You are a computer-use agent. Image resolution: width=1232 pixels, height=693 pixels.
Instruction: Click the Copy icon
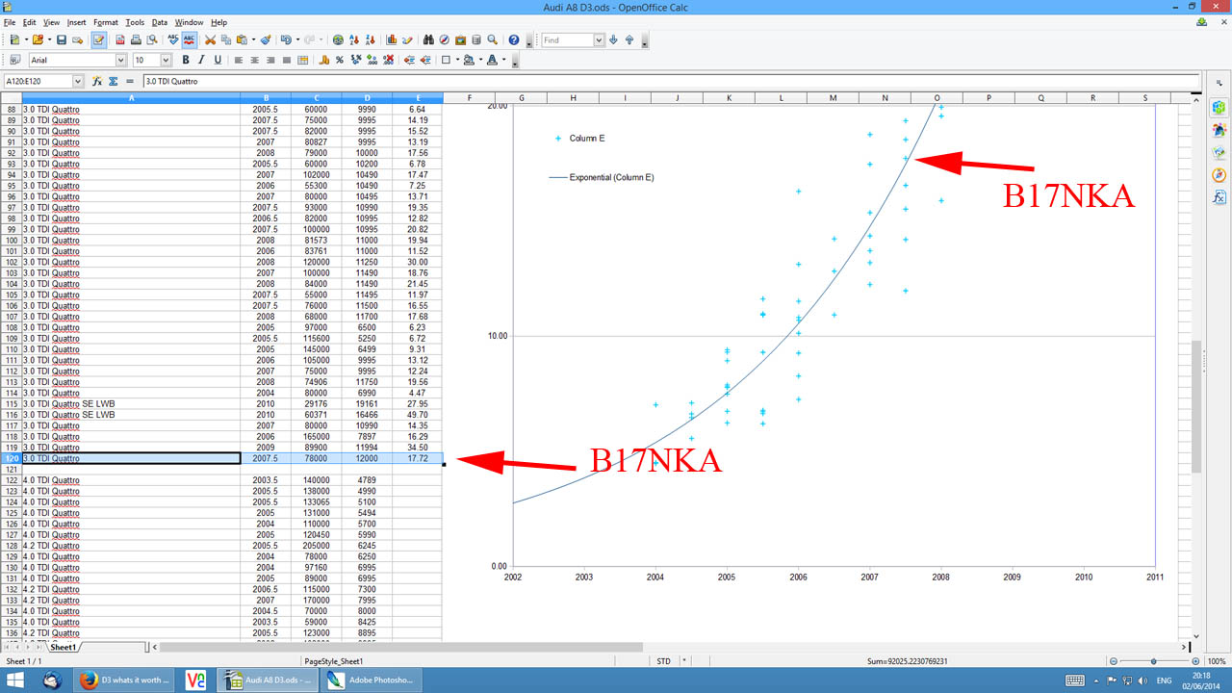click(225, 40)
